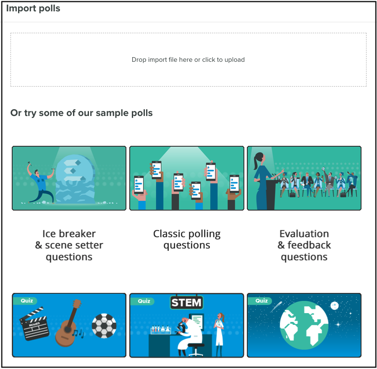Open the ice sculpture Ice breaker thumbnail
This screenshot has height=369, width=377.
69,178
